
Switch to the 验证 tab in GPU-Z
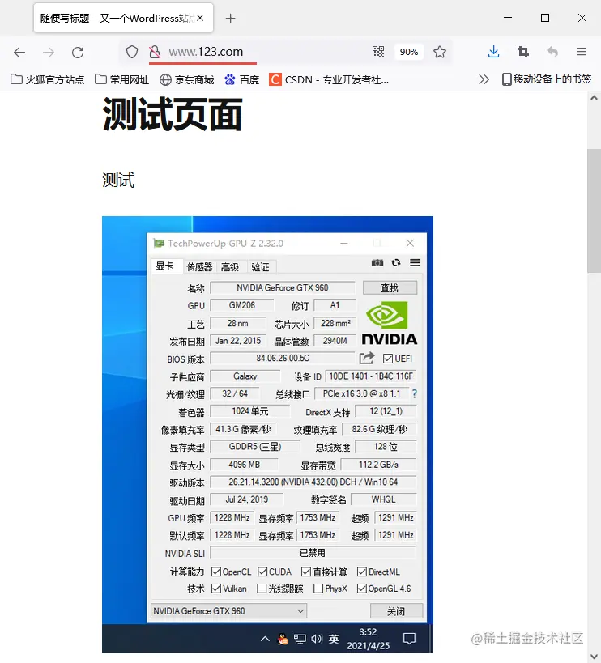point(260,267)
